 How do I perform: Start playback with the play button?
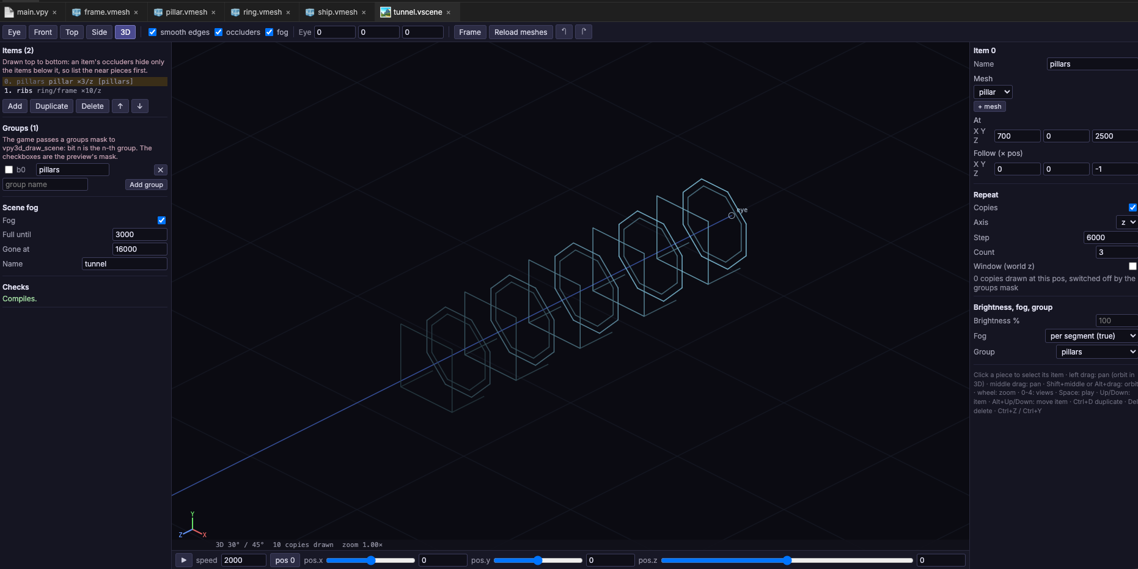[183, 560]
